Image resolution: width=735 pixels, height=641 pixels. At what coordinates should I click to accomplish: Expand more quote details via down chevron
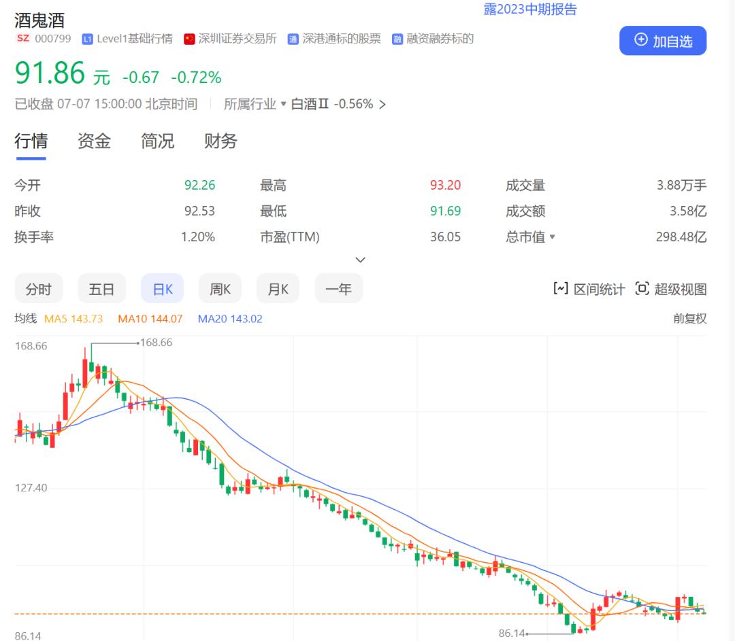coord(361,260)
